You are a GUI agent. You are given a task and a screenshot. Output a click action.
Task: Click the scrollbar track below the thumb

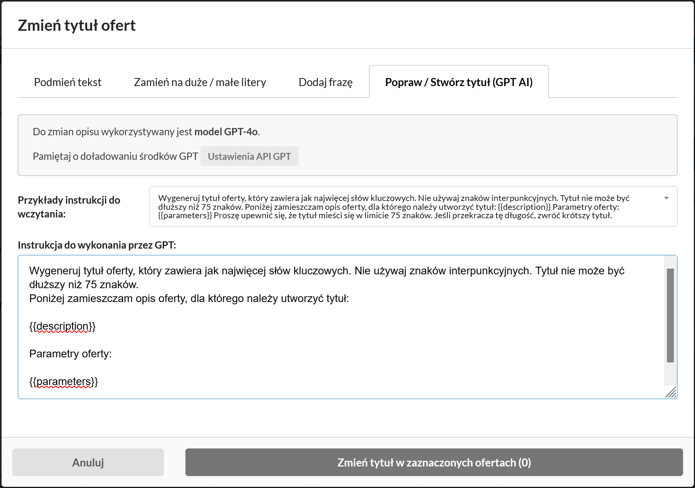point(670,373)
